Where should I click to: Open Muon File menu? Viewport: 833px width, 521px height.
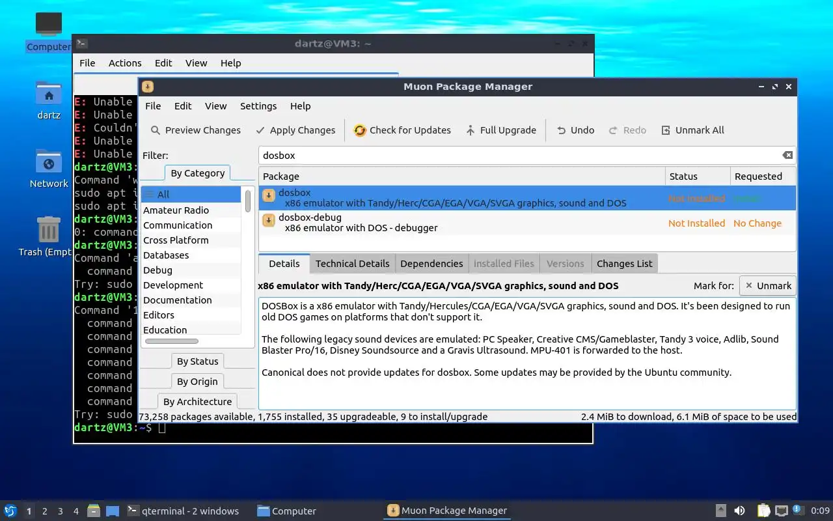153,106
